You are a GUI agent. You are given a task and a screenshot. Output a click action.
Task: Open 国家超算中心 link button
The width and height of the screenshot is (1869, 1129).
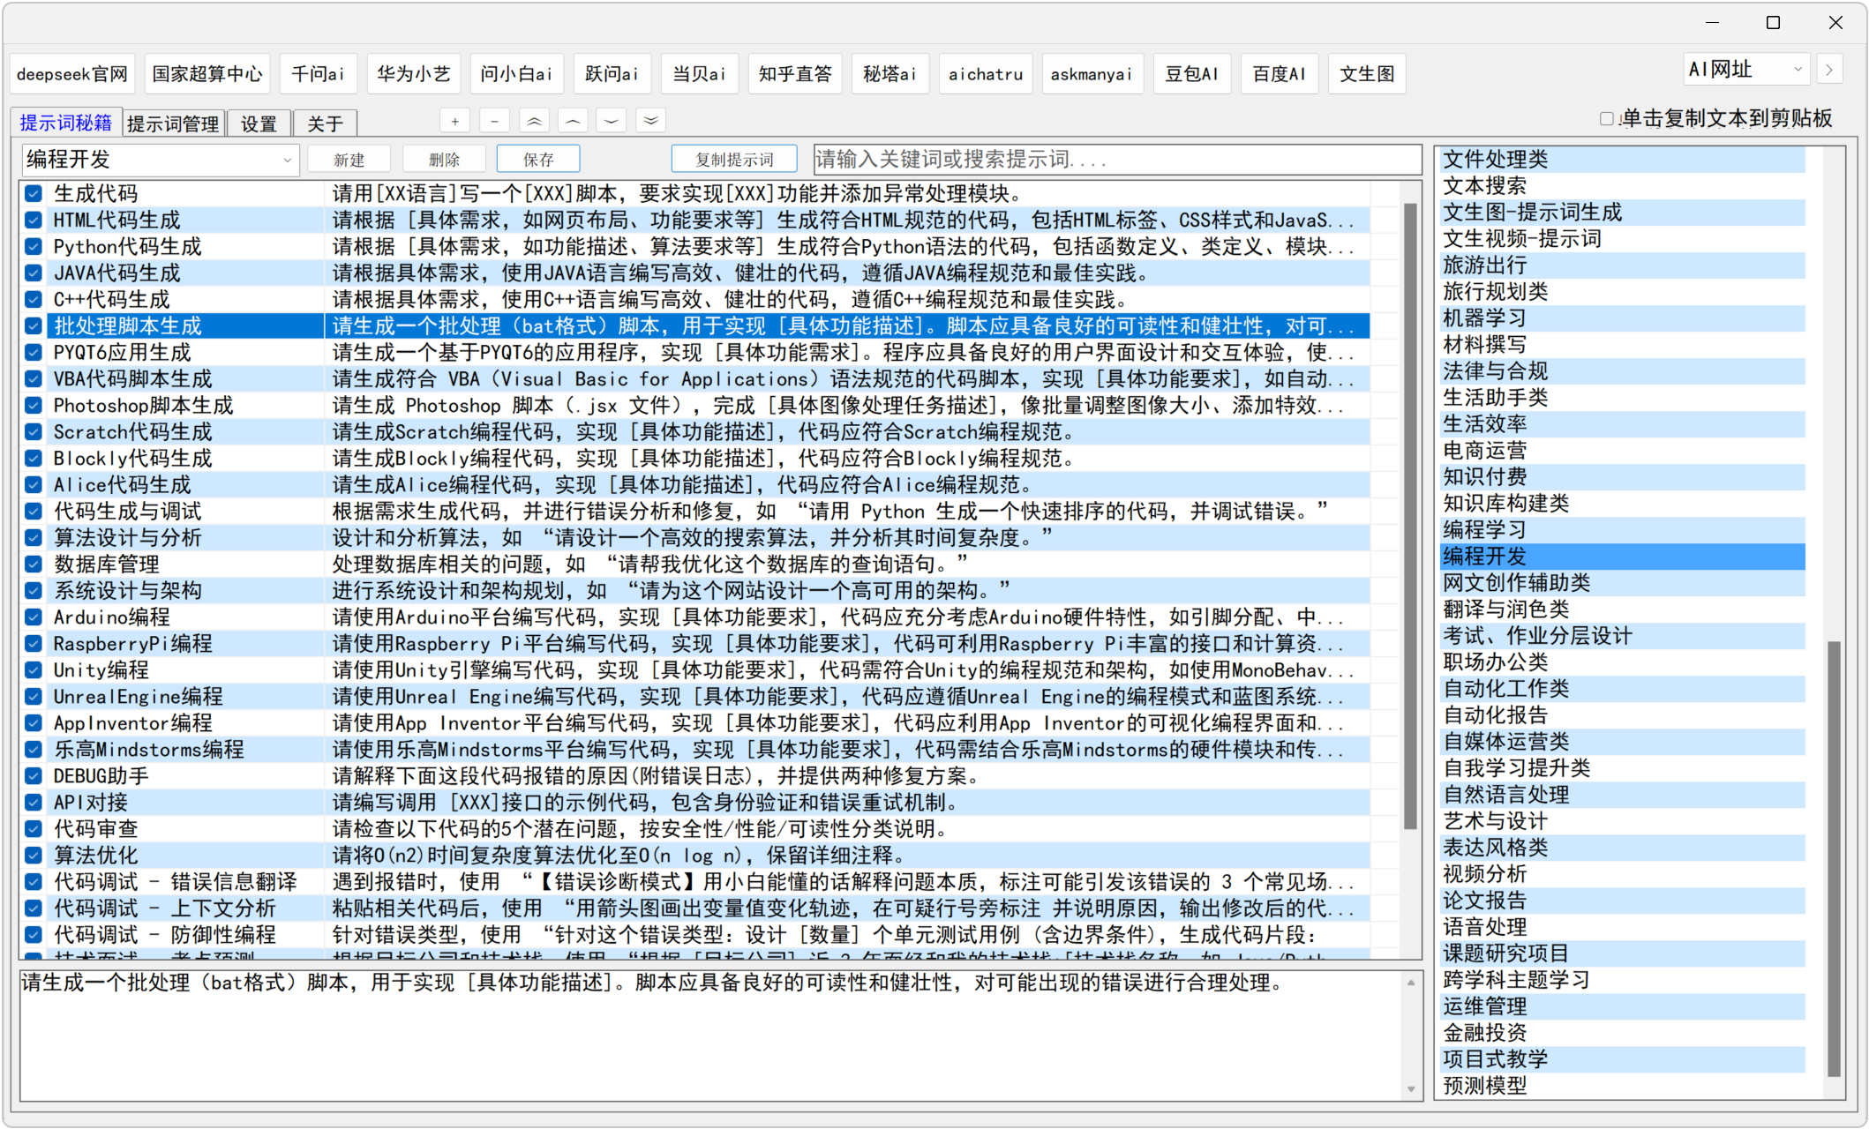pyautogui.click(x=207, y=74)
